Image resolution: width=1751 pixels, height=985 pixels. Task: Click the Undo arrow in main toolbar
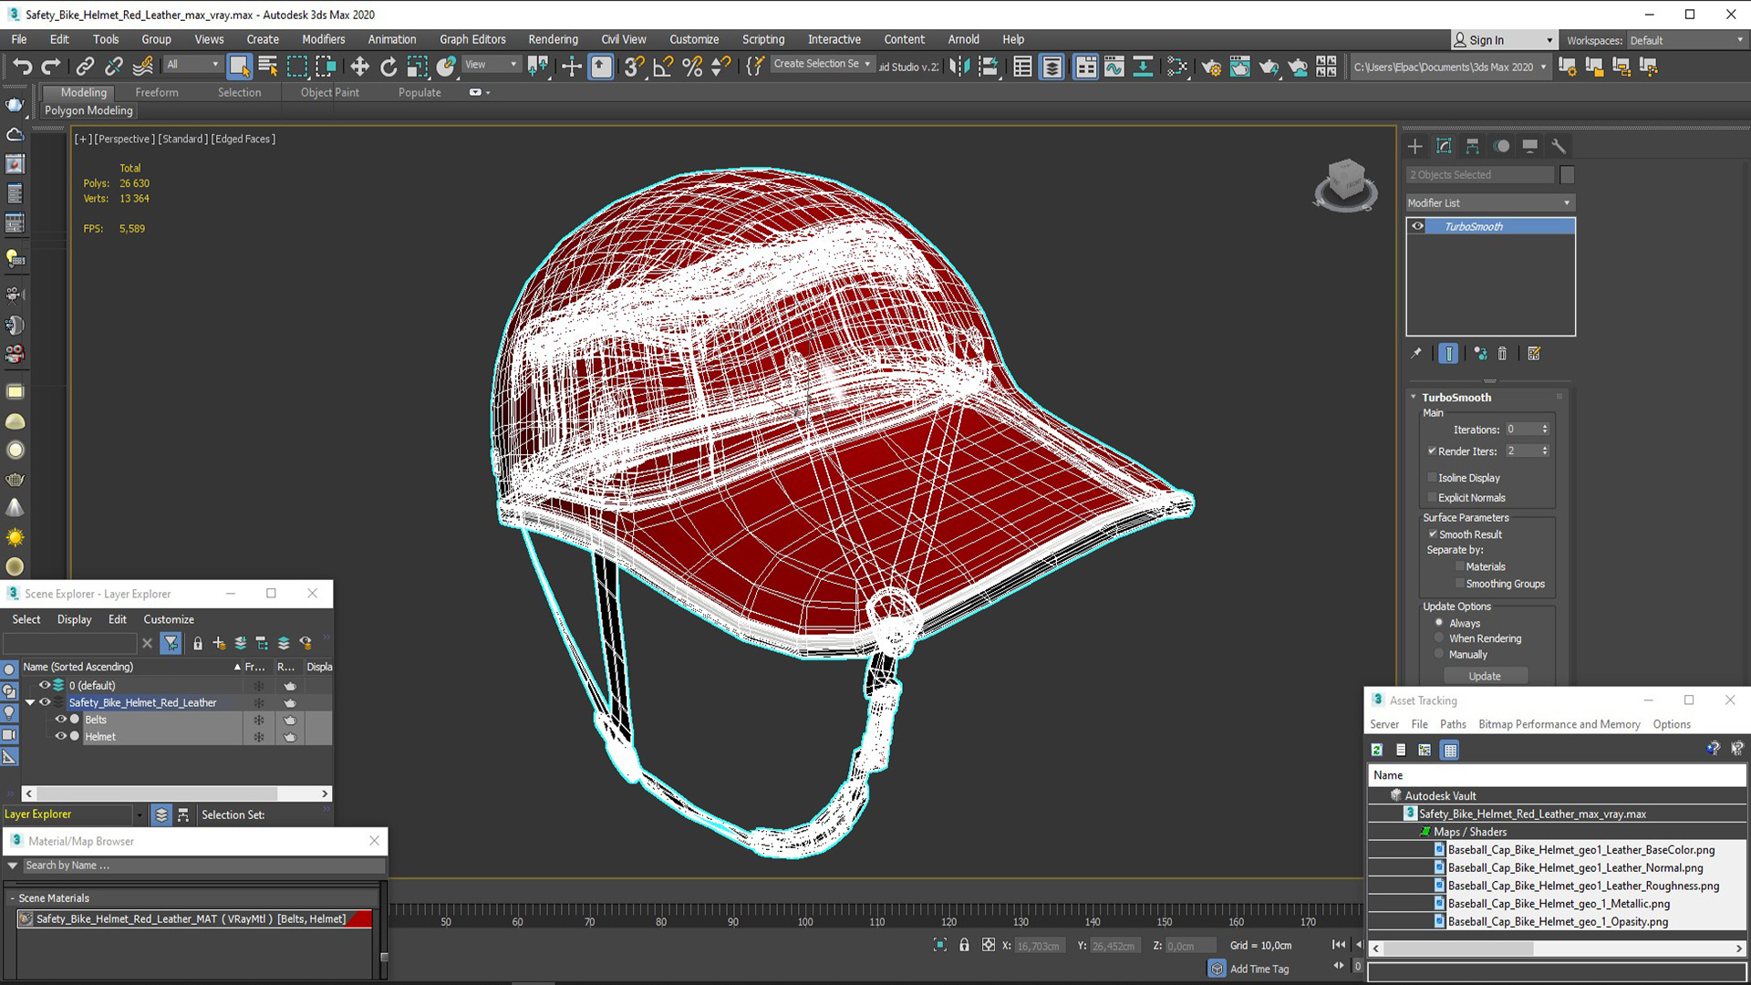click(x=22, y=66)
